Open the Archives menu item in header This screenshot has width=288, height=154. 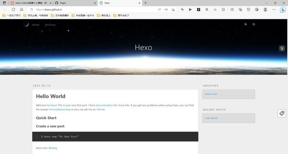(x=50, y=25)
